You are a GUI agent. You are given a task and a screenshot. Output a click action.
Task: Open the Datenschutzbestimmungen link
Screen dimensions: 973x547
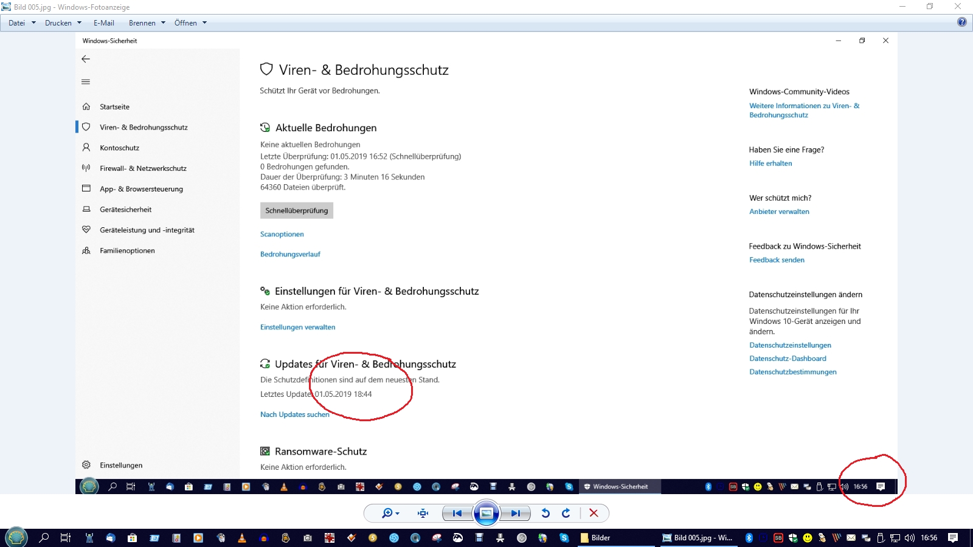click(x=793, y=372)
